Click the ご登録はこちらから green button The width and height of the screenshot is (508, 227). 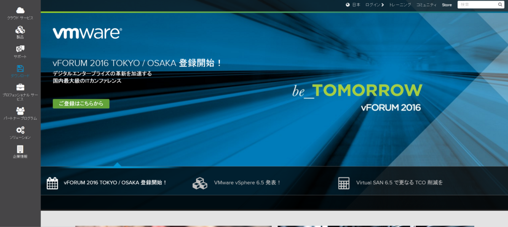pos(81,104)
